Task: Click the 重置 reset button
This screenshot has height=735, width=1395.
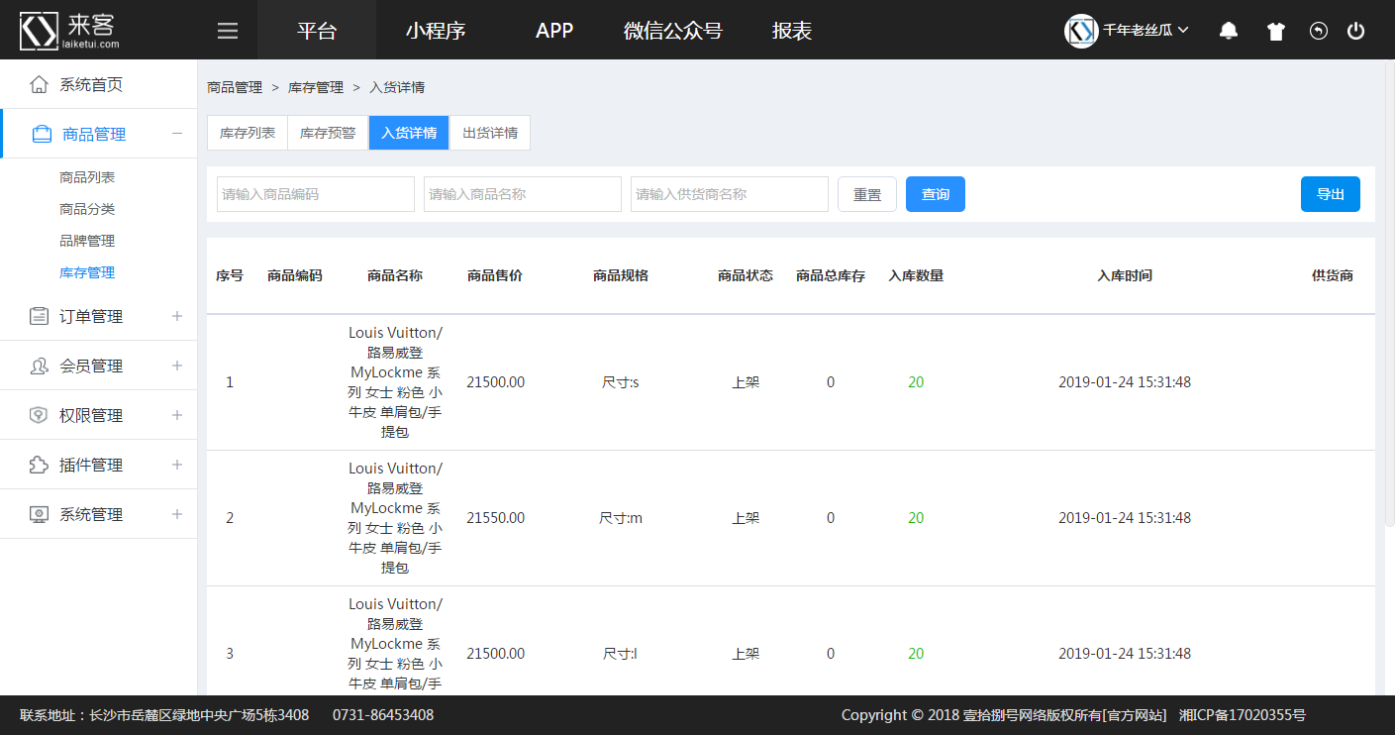Action: [x=867, y=194]
